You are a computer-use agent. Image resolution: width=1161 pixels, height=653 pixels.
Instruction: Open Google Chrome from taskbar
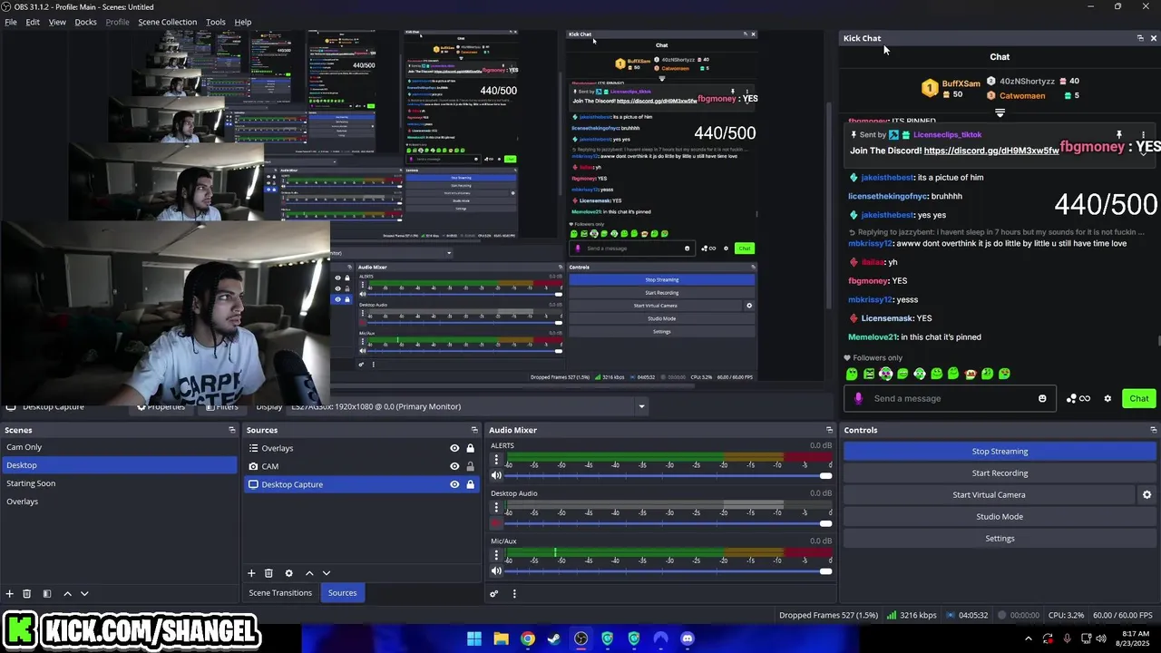527,638
